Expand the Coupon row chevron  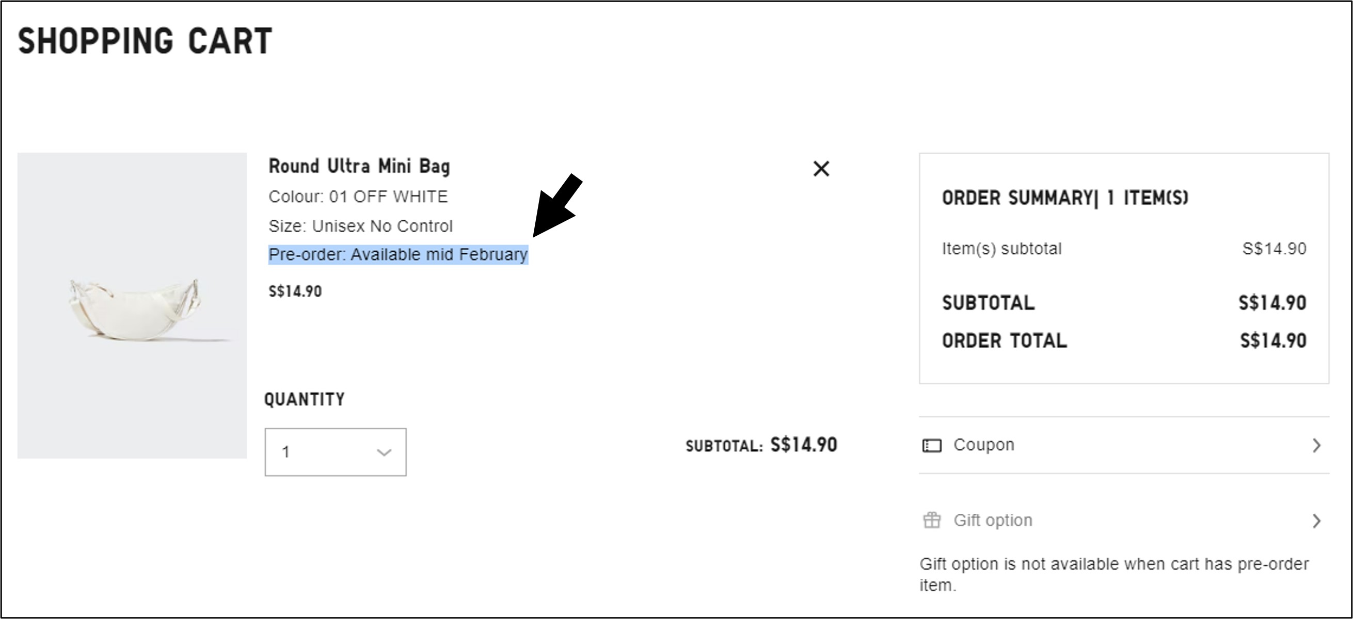click(1316, 446)
